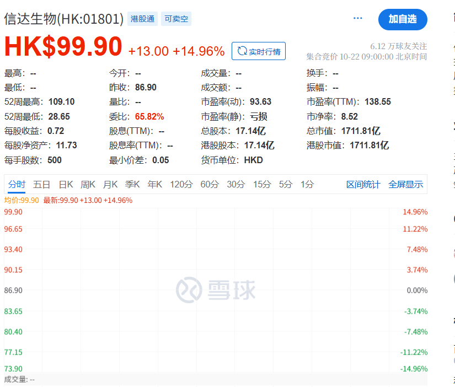Click the 6.12 万球友关注 follower count
This screenshot has width=455, height=387.
tap(398, 46)
